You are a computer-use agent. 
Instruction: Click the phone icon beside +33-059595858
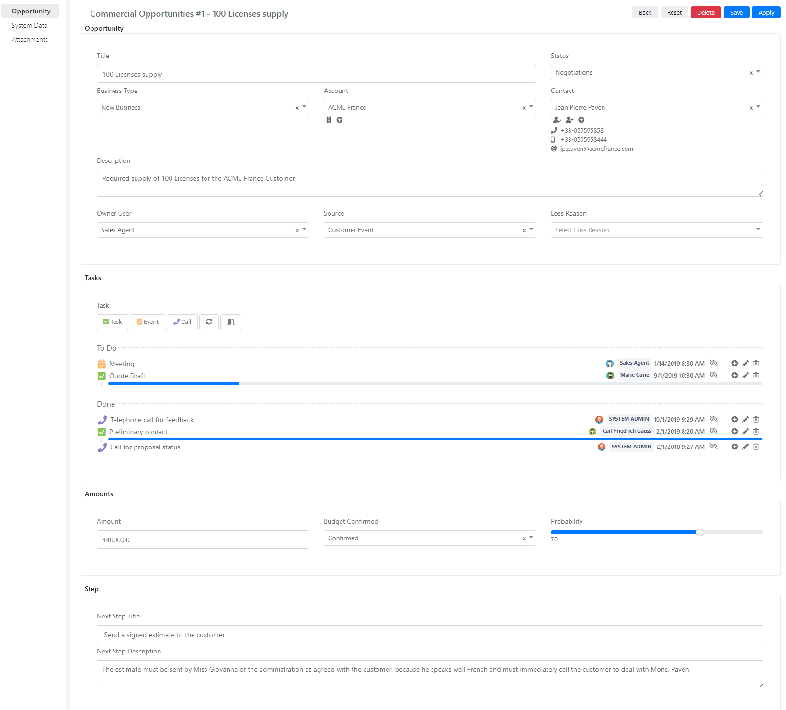click(554, 130)
